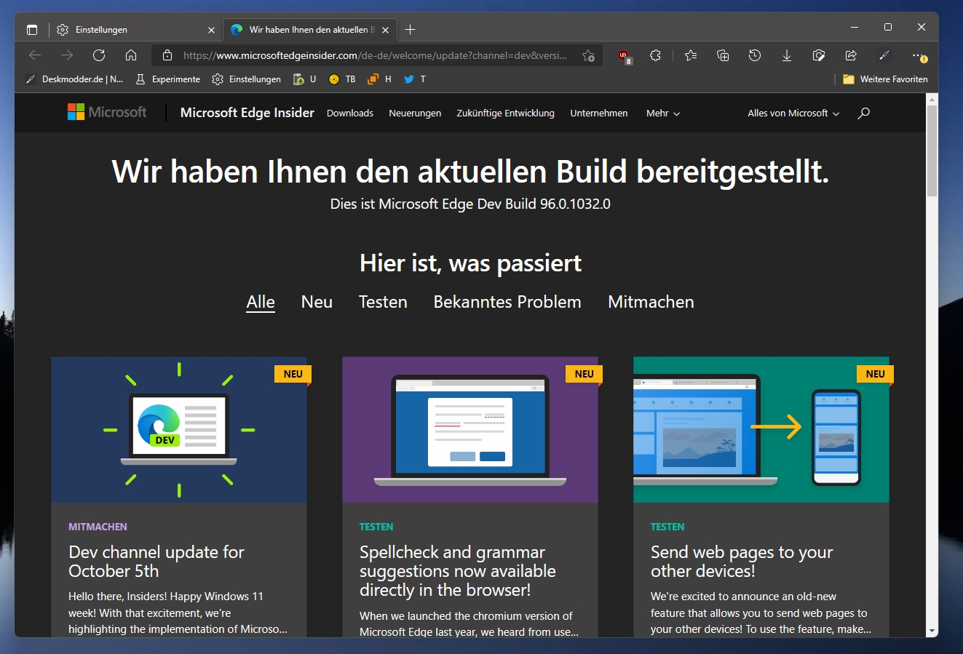Screen dimensions: 963x654
Task: Open 'Dev channel update for October 5th' article
Action: [156, 562]
